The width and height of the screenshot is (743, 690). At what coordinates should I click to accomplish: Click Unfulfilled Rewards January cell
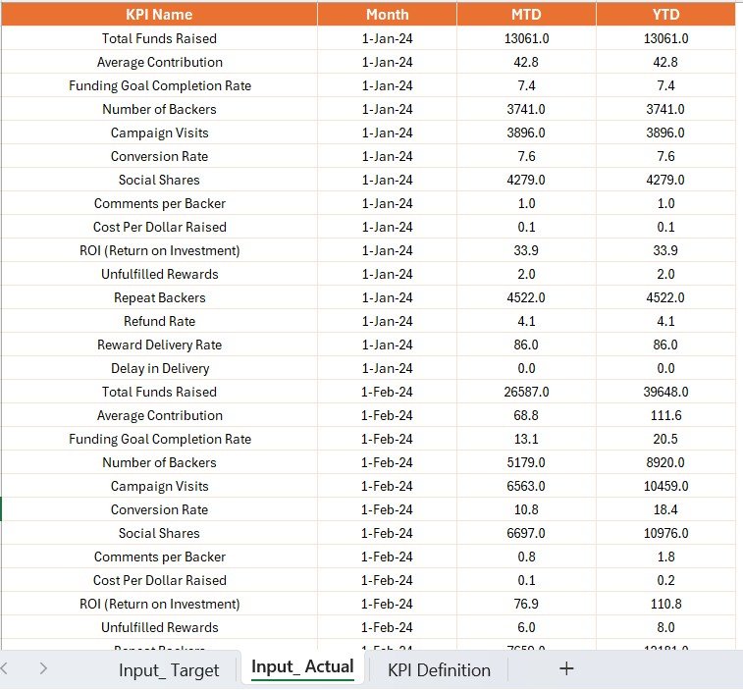pos(159,274)
